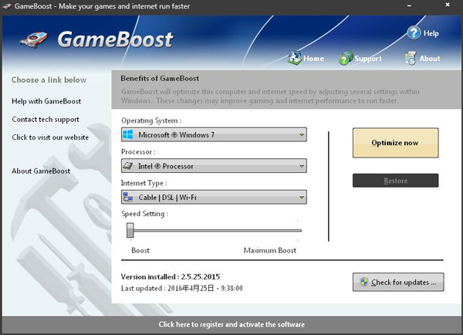Open Help with GameBoost link
The height and width of the screenshot is (335, 463).
[x=46, y=101]
